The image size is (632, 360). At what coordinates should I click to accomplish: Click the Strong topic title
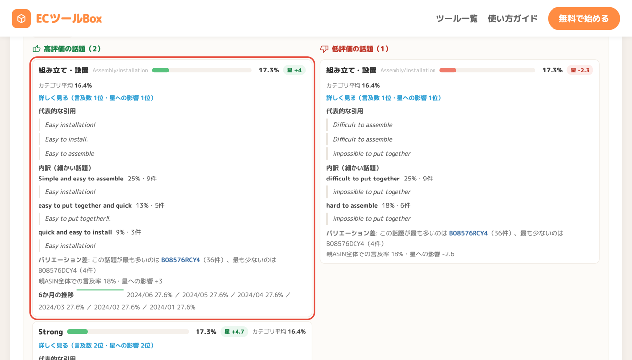51,332
